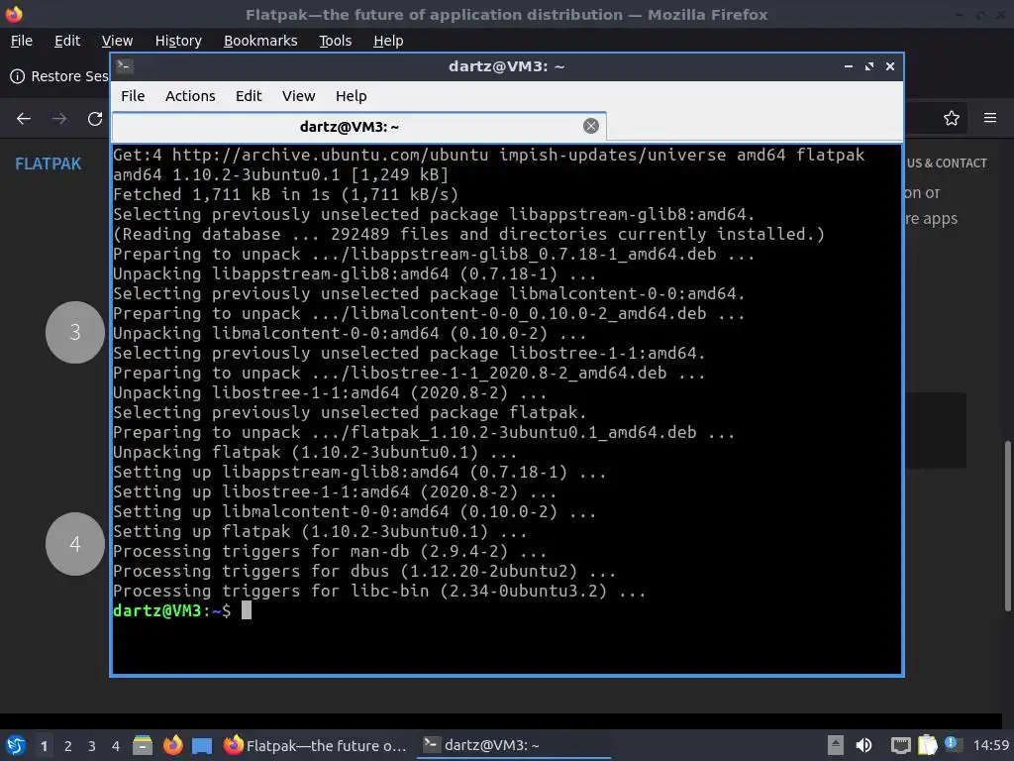Bookmark this page with the star icon

952,118
